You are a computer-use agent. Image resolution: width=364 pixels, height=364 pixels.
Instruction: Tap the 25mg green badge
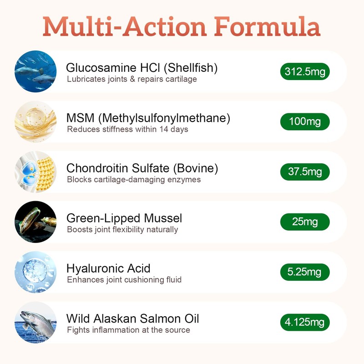click(304, 222)
